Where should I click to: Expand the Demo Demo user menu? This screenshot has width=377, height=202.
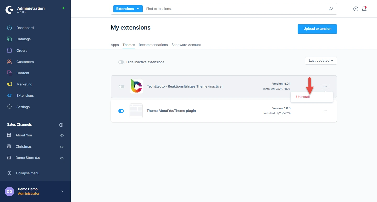coord(62,191)
